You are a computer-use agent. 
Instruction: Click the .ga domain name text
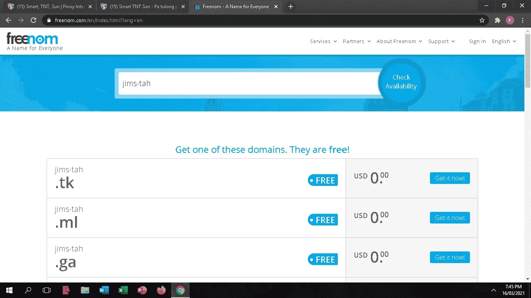pos(69,257)
